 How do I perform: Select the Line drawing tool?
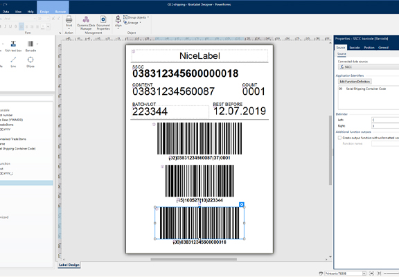point(13,62)
